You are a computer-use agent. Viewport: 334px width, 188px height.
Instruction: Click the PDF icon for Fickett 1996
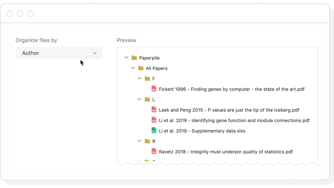154,89
